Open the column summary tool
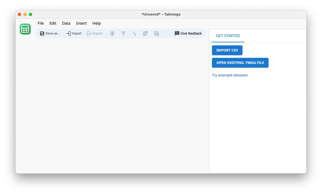 click(112, 33)
